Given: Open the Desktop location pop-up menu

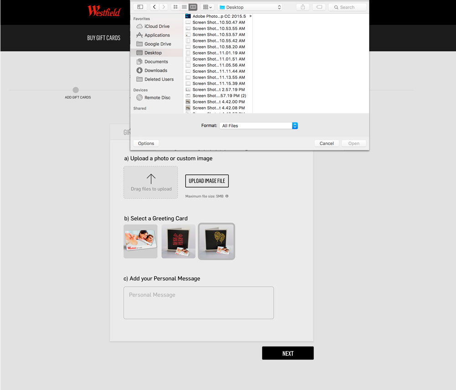Looking at the screenshot, I should tap(250, 7).
